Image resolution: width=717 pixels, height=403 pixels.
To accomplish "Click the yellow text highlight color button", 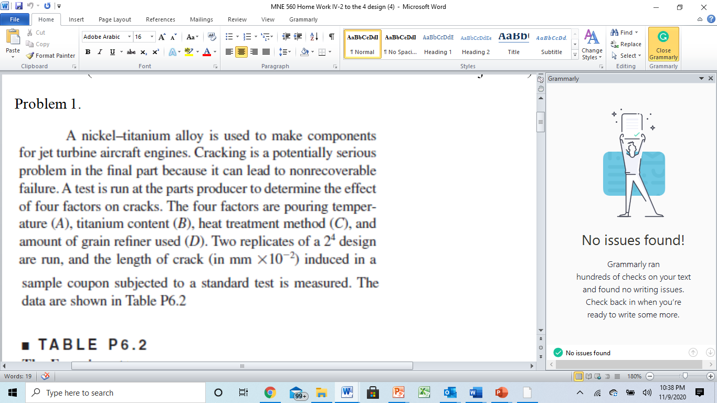I will [x=188, y=52].
